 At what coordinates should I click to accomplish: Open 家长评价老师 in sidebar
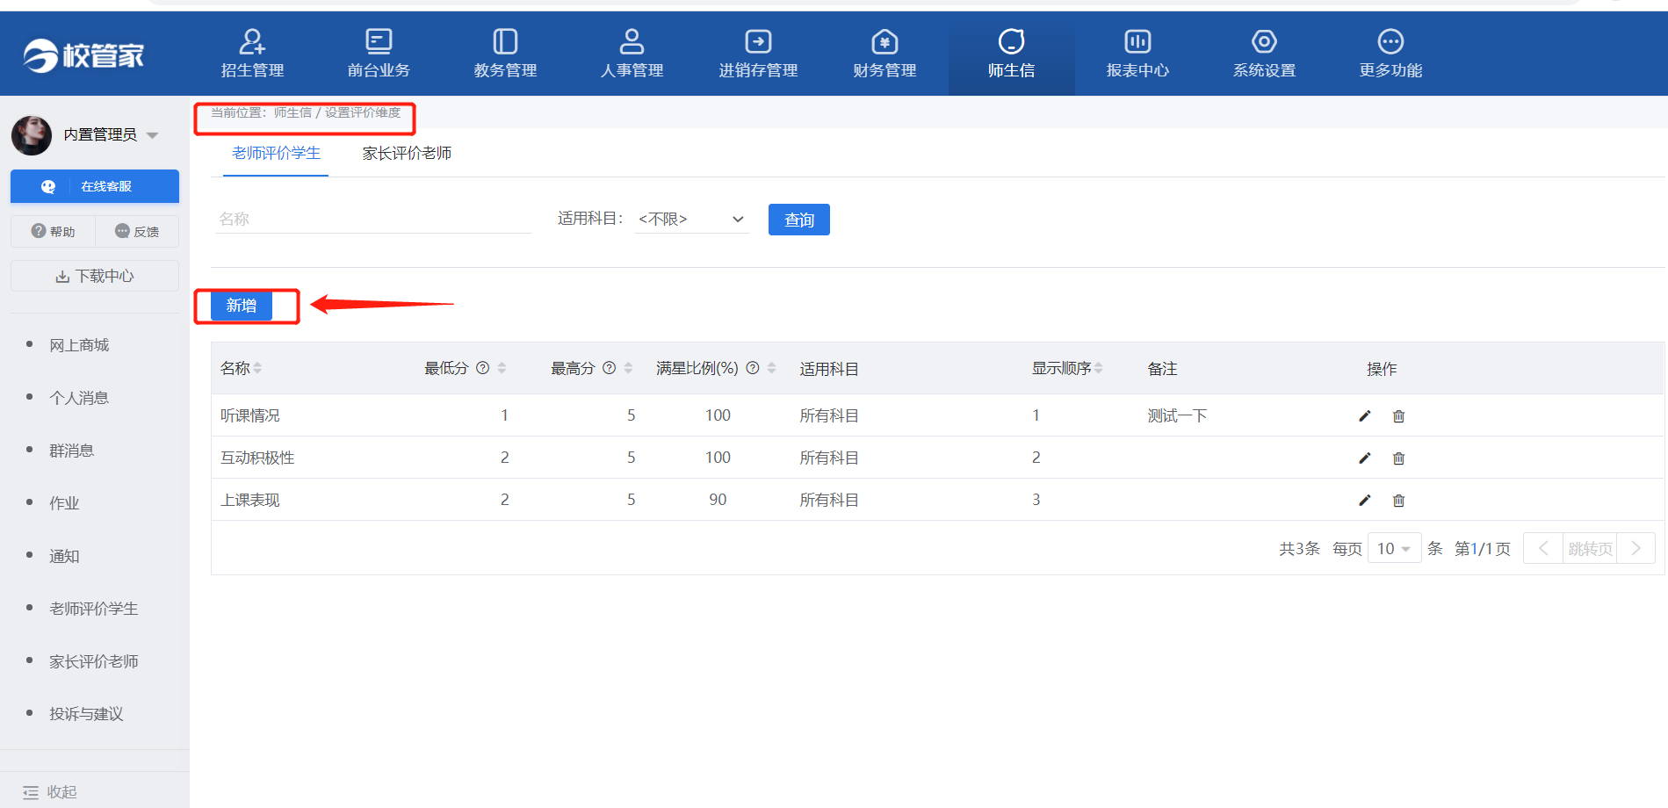[94, 661]
